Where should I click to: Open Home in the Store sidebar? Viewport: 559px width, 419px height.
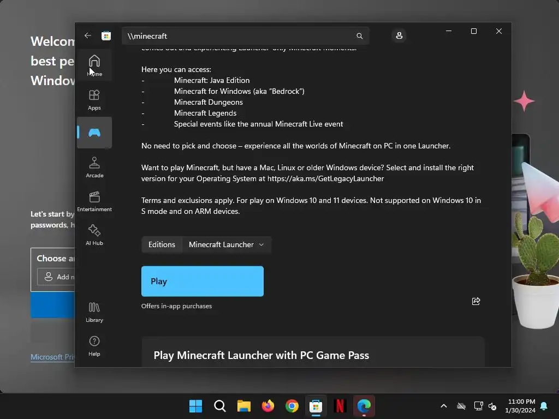tap(94, 65)
